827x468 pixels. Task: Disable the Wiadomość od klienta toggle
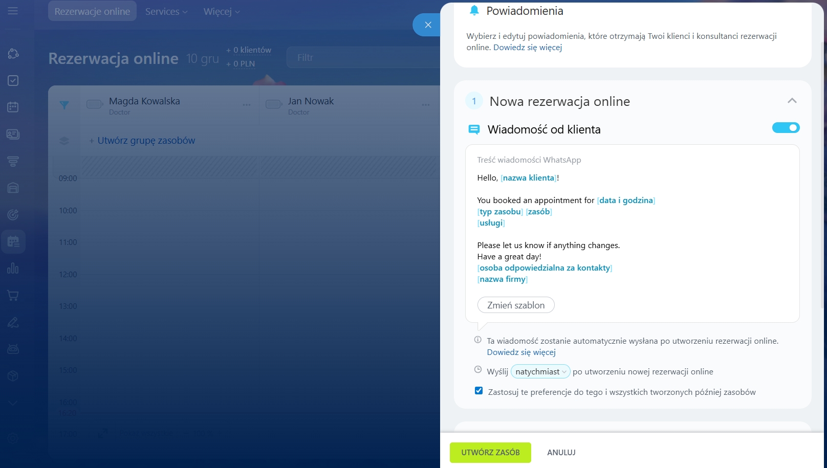pyautogui.click(x=786, y=128)
